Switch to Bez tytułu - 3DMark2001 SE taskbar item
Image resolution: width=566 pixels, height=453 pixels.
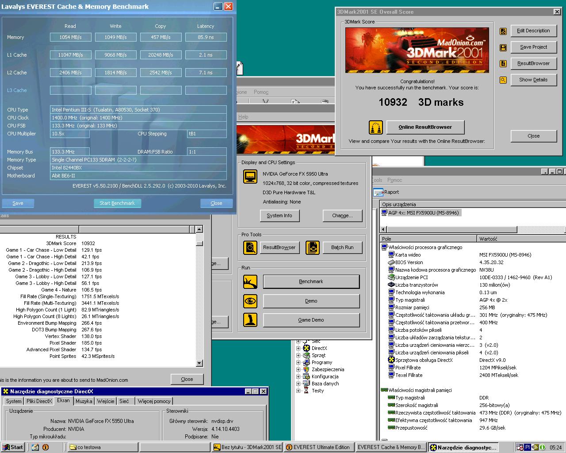tap(248, 447)
